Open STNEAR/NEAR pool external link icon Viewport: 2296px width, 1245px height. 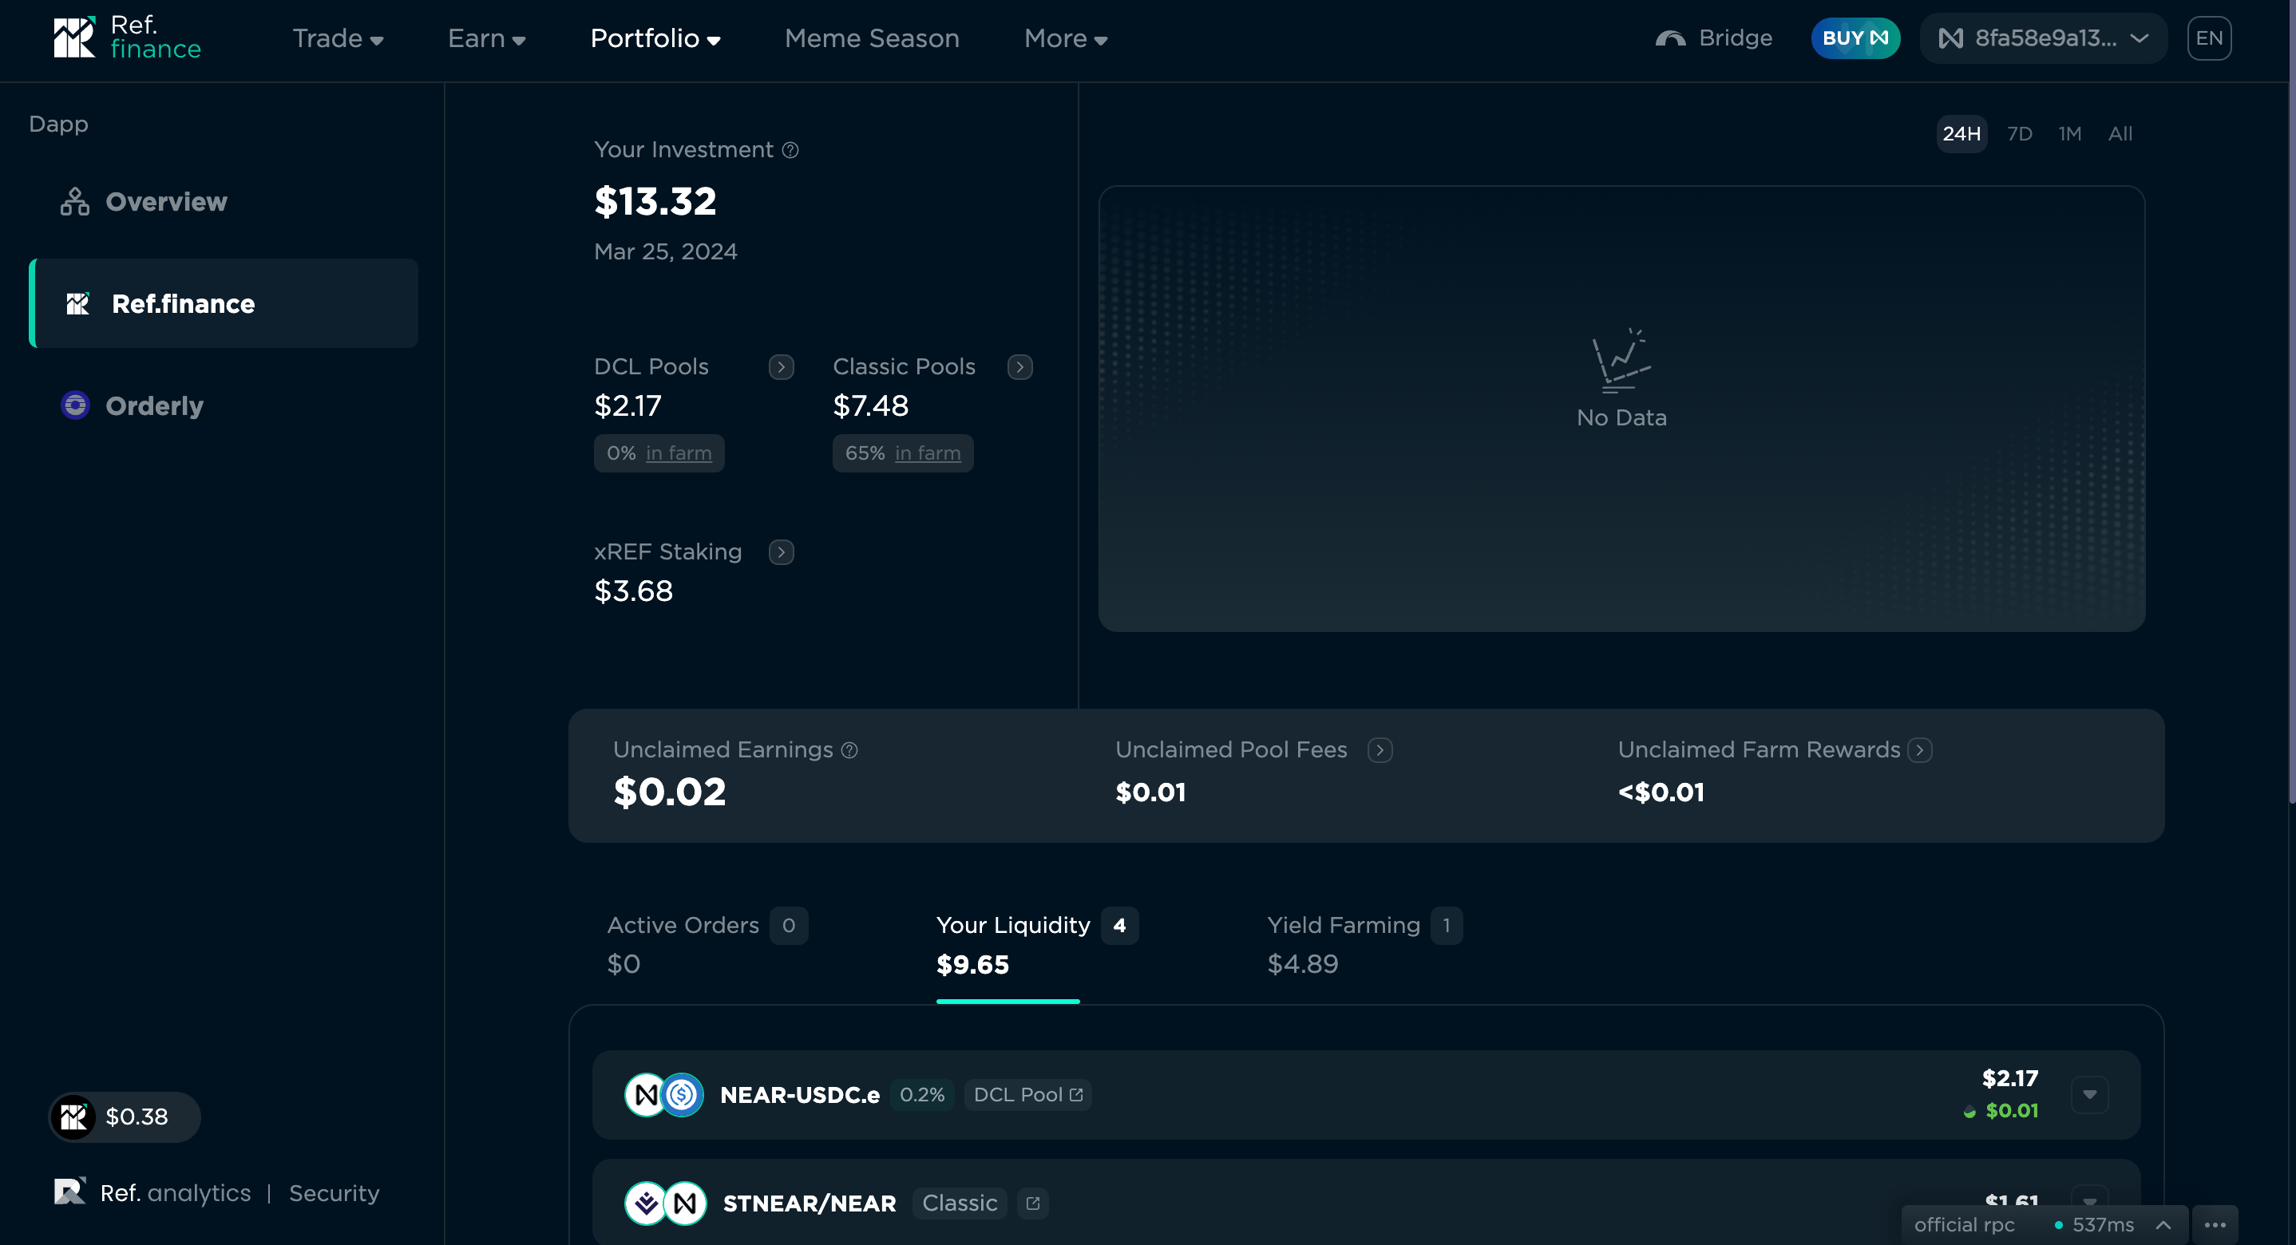(1033, 1203)
